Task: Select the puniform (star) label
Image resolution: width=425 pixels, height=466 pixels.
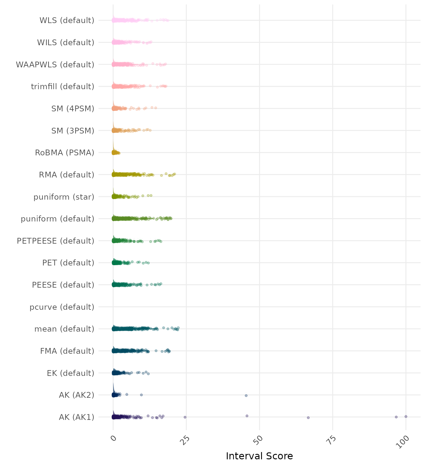Action: tap(64, 197)
